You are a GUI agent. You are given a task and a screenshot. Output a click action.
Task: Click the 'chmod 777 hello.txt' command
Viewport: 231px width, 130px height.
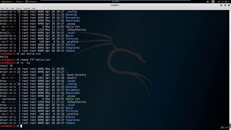coord(35,60)
